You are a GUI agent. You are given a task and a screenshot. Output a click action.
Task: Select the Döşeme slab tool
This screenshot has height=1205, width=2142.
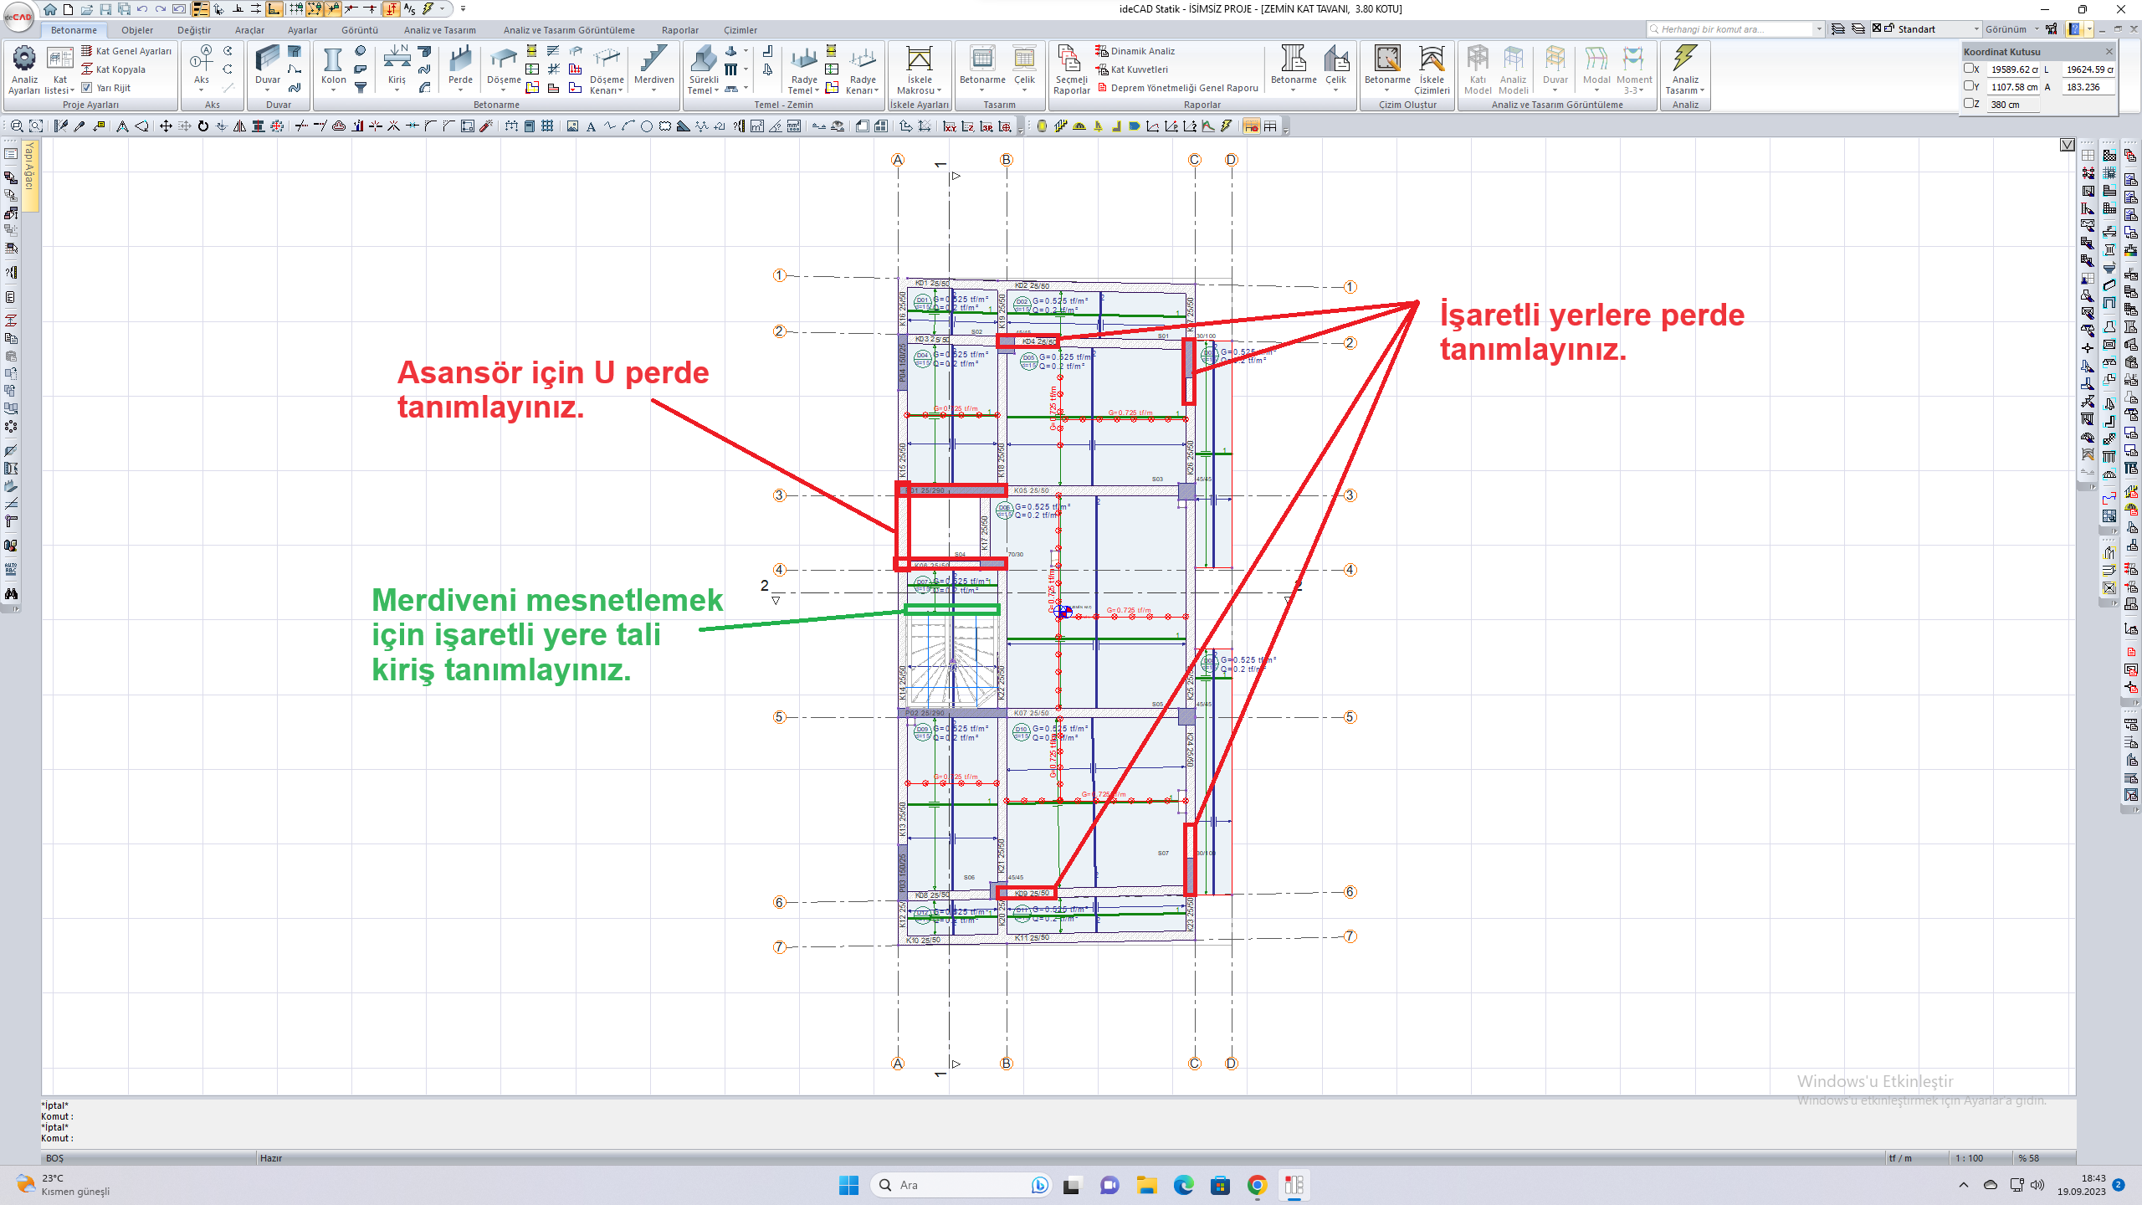point(504,67)
